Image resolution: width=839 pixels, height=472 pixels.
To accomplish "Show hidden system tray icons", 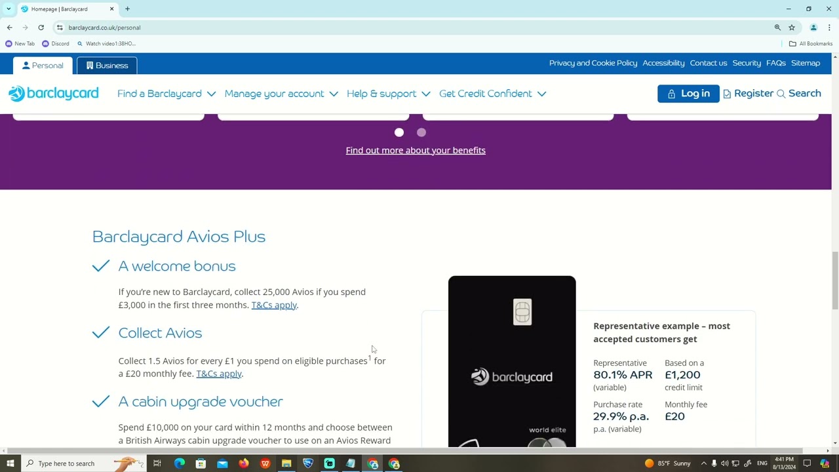I will 704,463.
